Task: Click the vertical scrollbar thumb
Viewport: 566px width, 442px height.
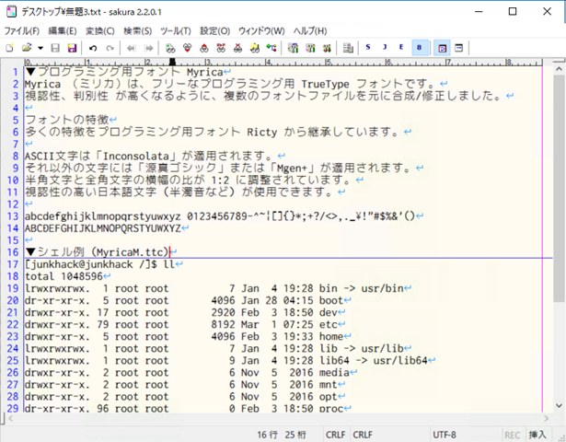Action: [560, 189]
